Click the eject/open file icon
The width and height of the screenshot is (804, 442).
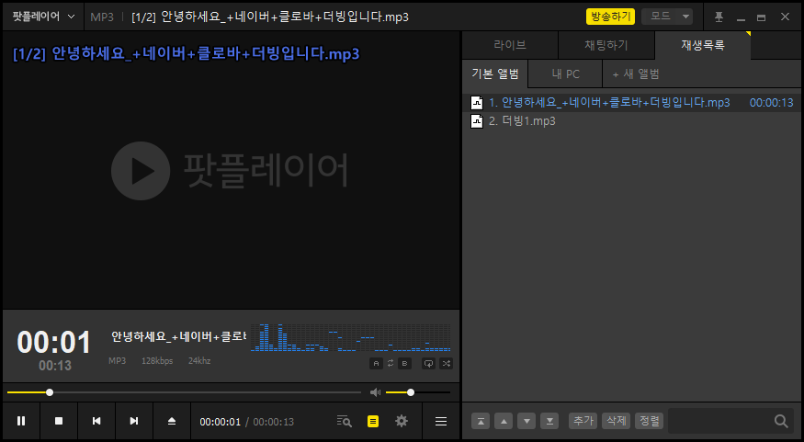coord(172,421)
